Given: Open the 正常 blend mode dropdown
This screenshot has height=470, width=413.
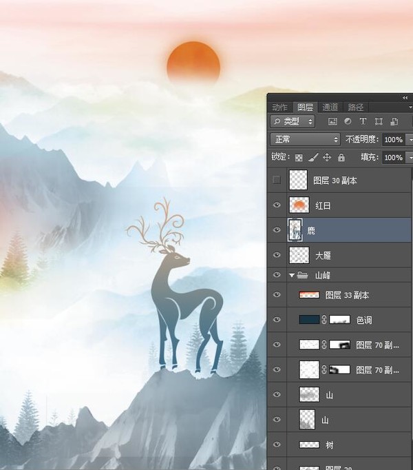Looking at the screenshot, I should click(305, 139).
